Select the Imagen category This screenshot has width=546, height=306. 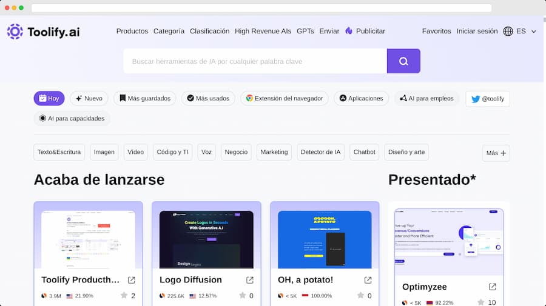tap(104, 152)
